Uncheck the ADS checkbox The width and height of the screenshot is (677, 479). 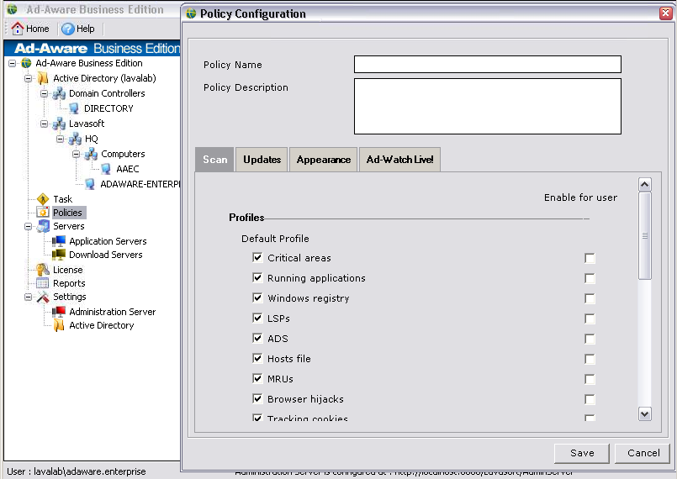(257, 338)
